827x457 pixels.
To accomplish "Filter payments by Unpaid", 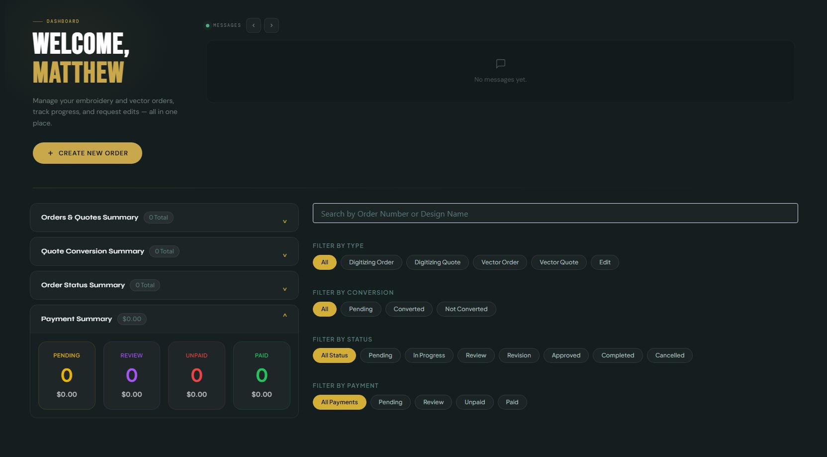I will click(x=474, y=402).
